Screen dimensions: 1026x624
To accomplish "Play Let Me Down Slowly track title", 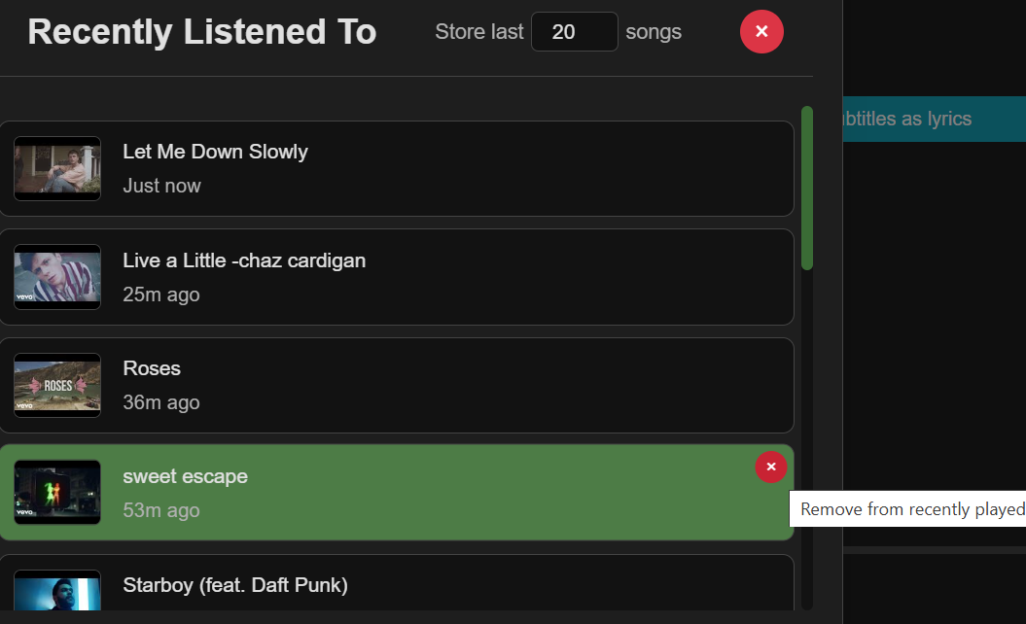I will coord(215,152).
